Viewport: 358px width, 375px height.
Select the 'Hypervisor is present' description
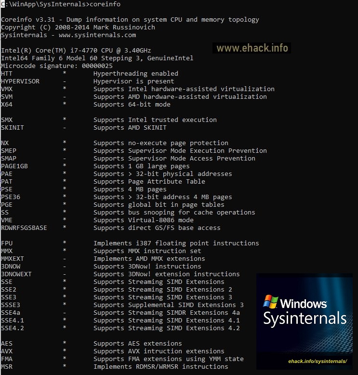pyautogui.click(x=134, y=81)
